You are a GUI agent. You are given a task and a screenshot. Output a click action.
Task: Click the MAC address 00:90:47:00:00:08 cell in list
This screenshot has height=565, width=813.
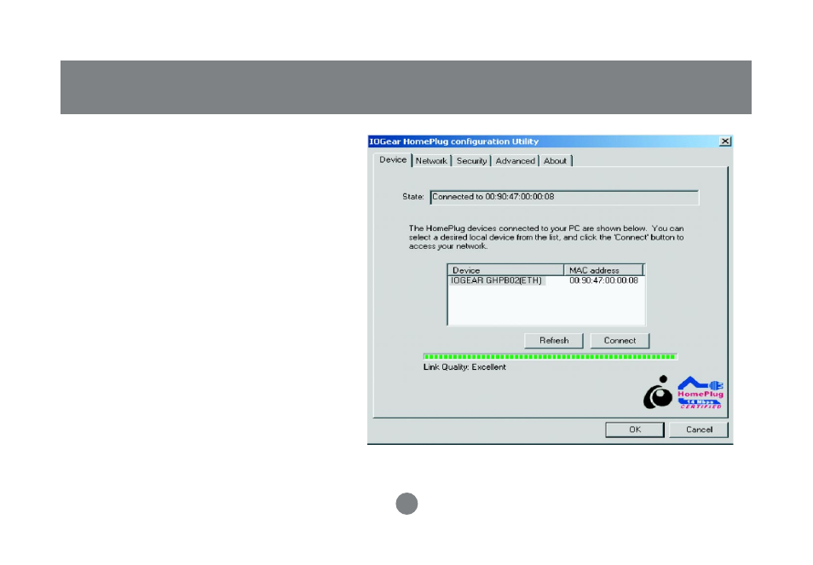pyautogui.click(x=603, y=280)
